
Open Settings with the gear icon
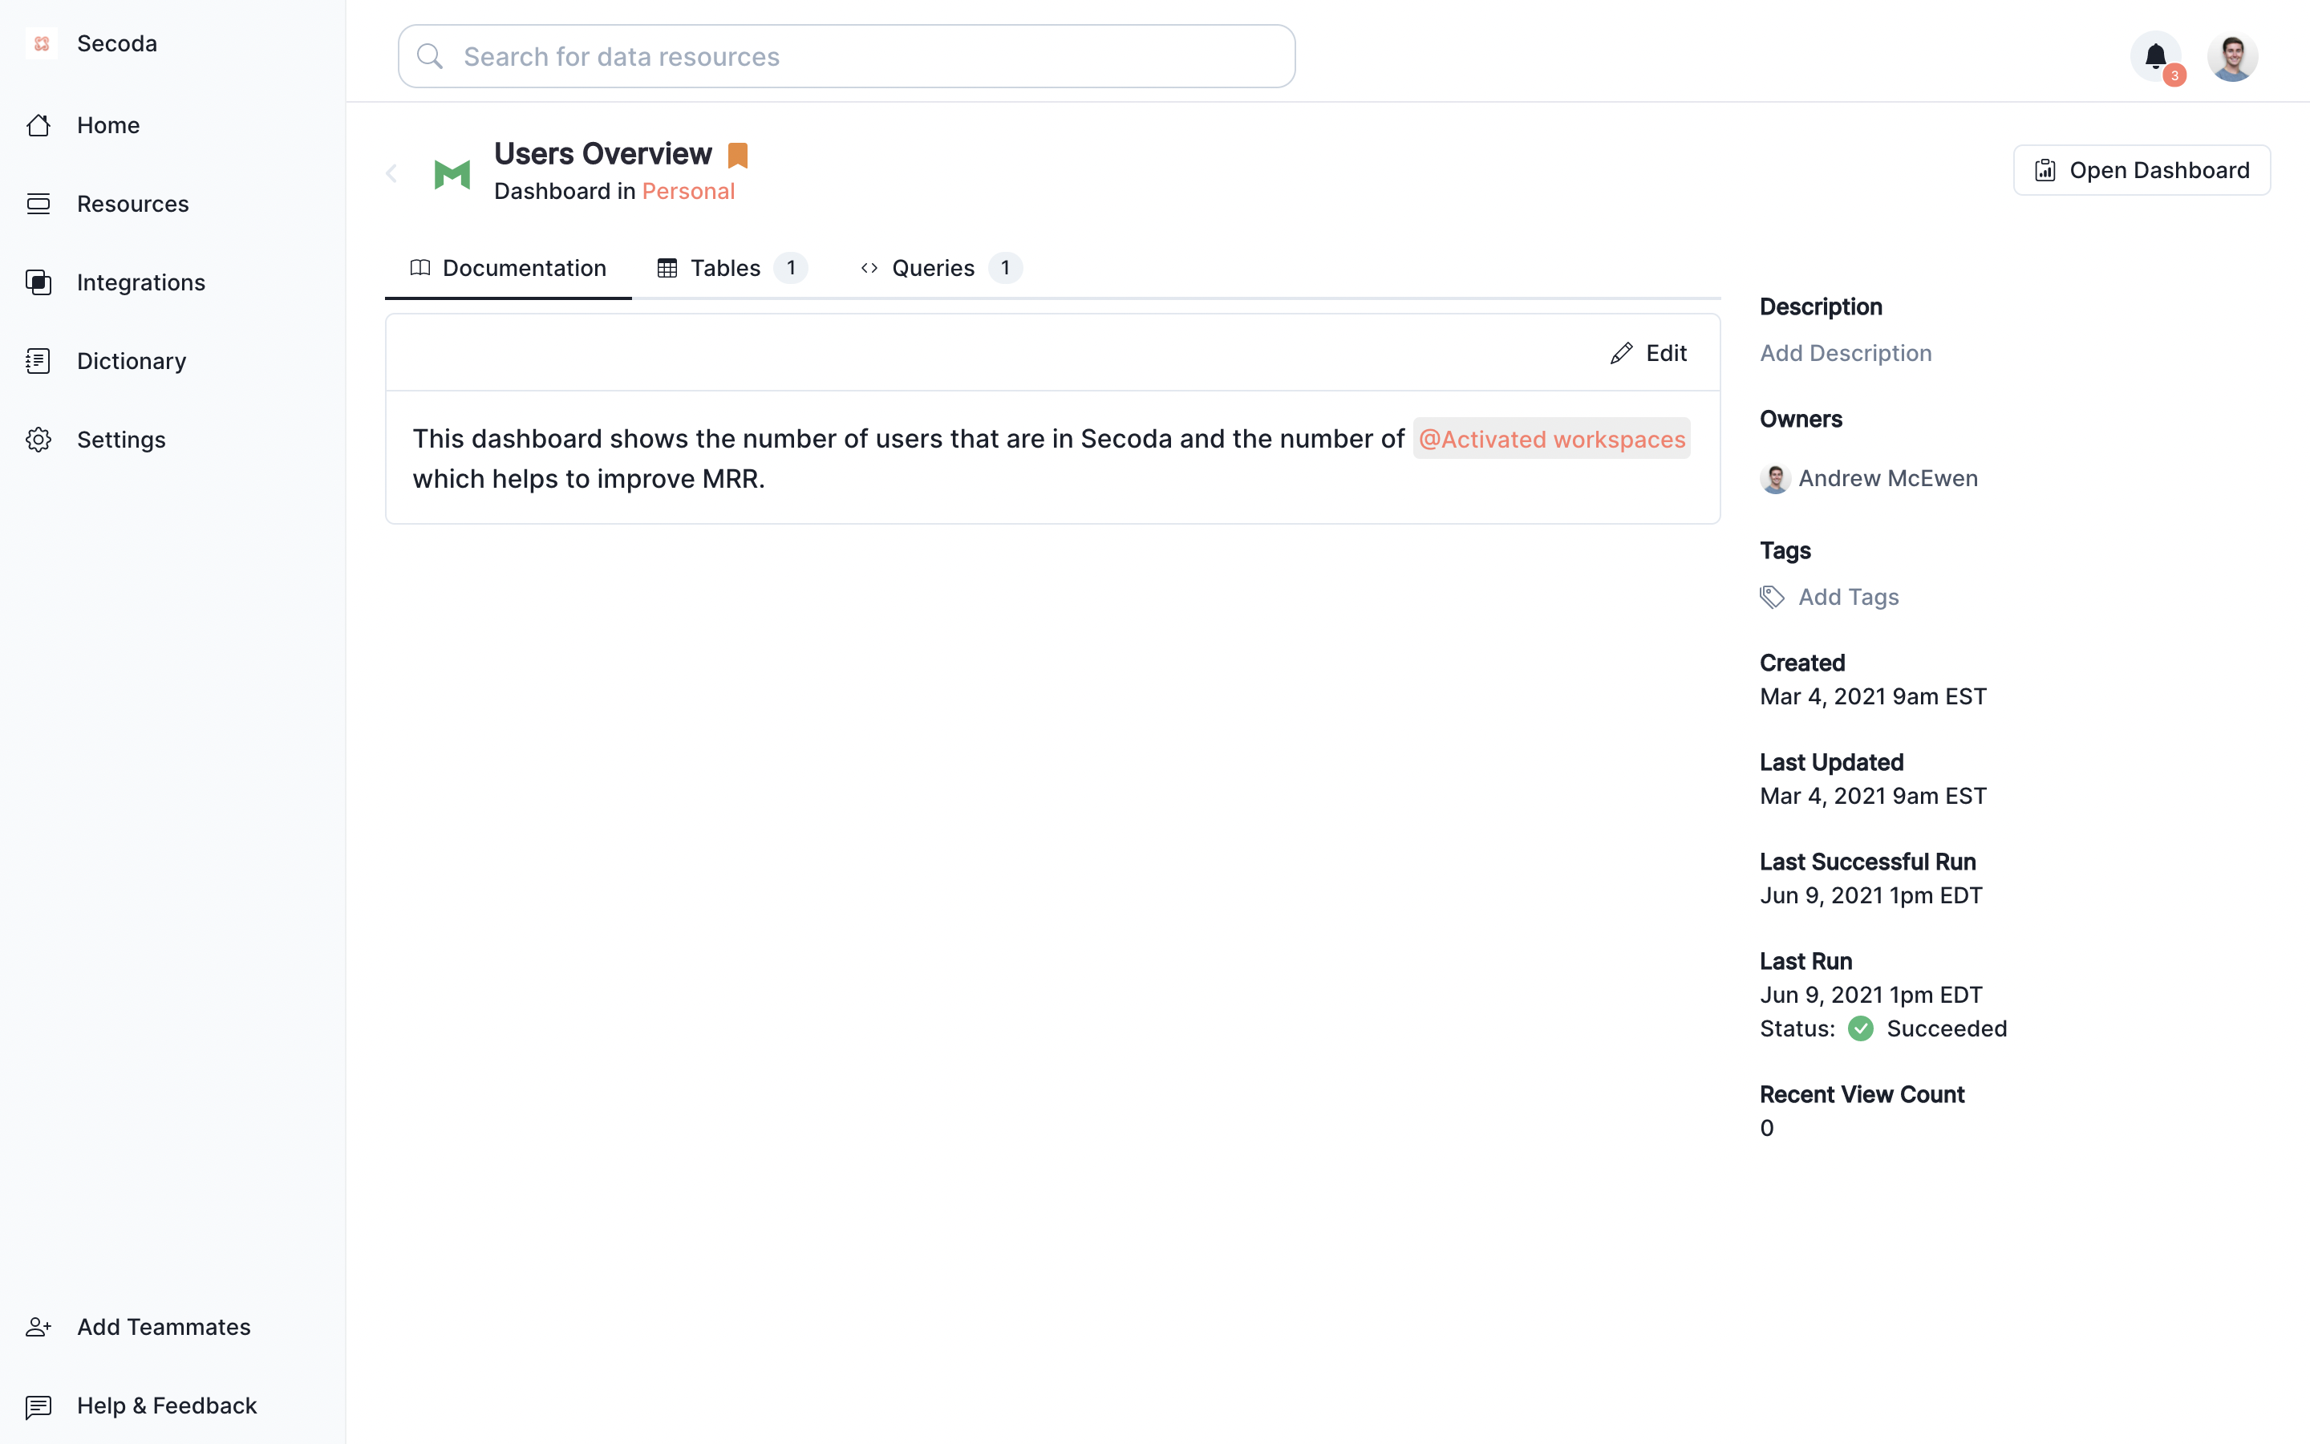[x=120, y=440]
